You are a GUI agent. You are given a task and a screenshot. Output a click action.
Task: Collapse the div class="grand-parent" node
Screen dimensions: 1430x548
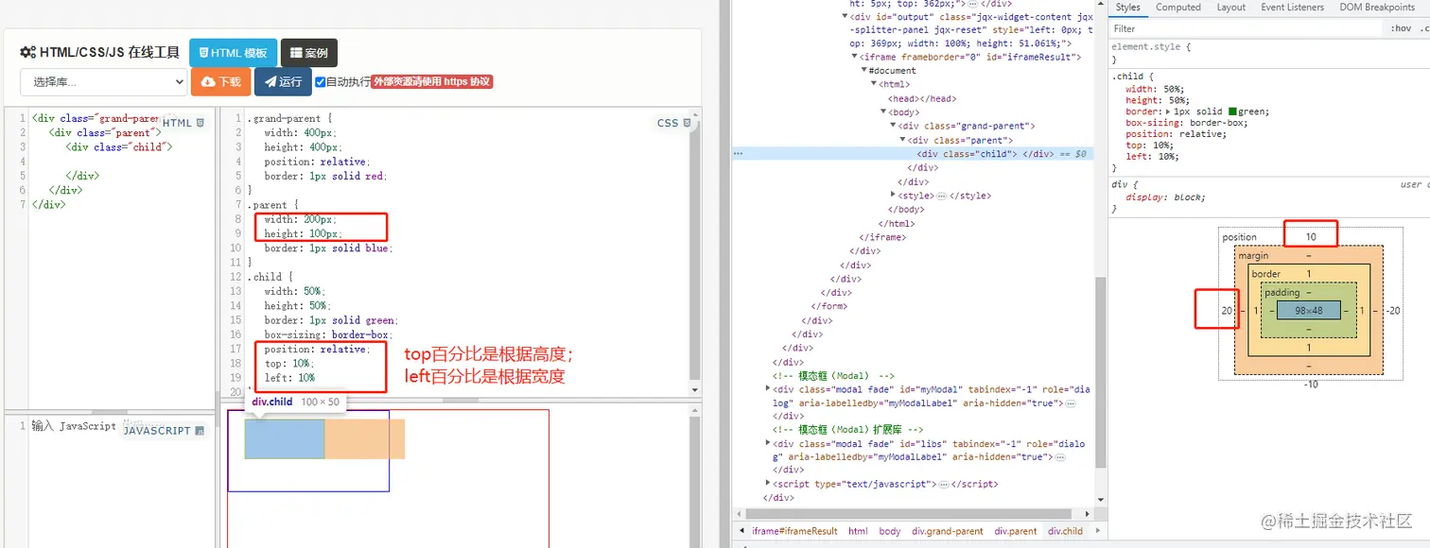892,126
